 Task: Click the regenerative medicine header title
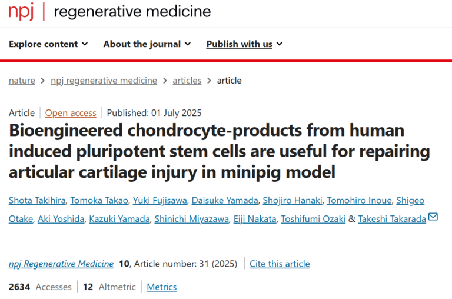point(132,12)
